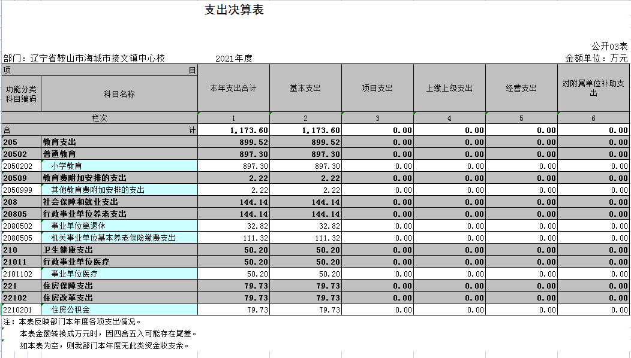Click code cell 20502

[21, 154]
